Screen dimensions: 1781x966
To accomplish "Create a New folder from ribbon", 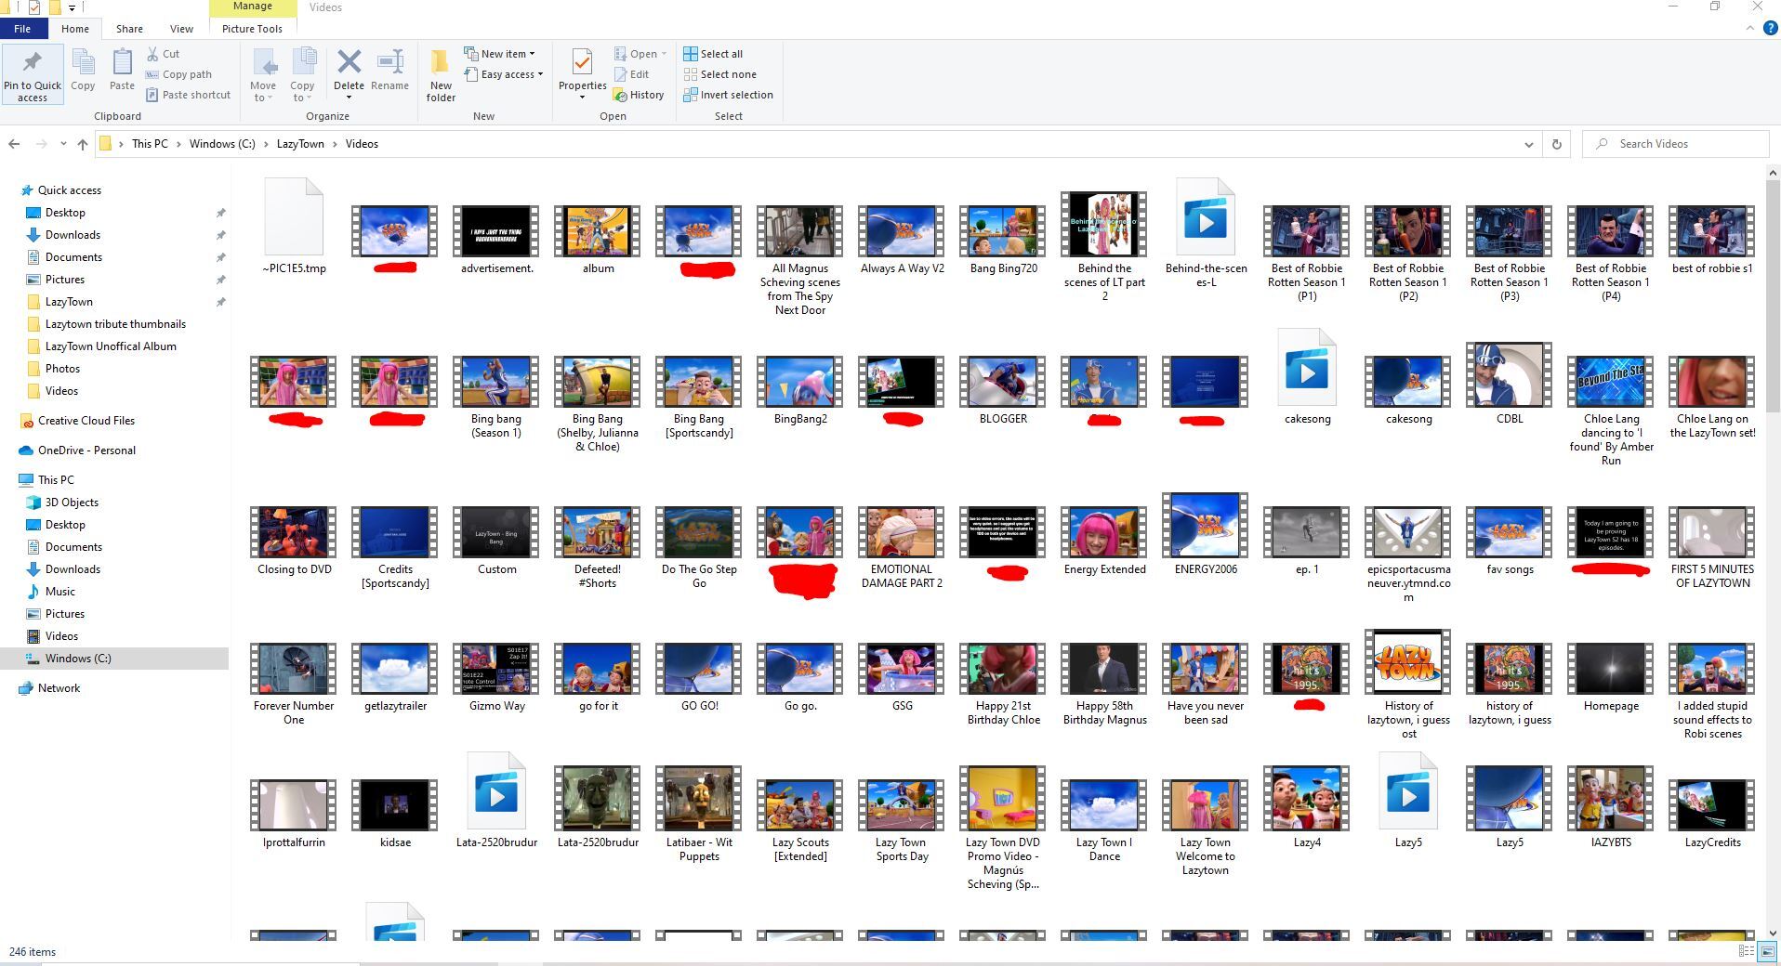I will point(441,74).
